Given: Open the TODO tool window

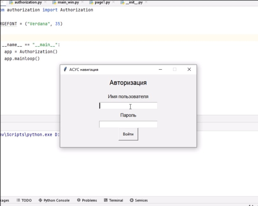Looking at the screenshot, I should 26,200.
